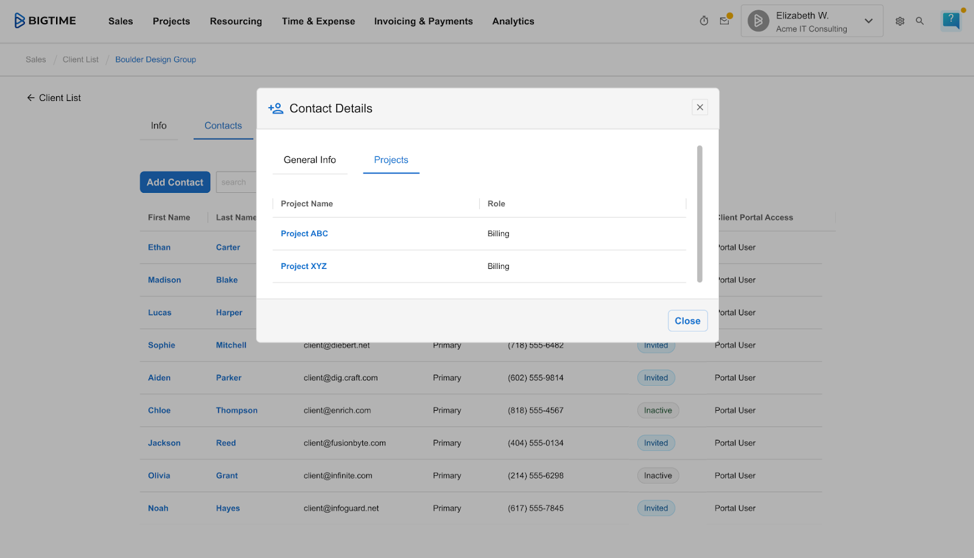The image size is (974, 558).
Task: Sort by the Role column header
Action: (x=496, y=203)
